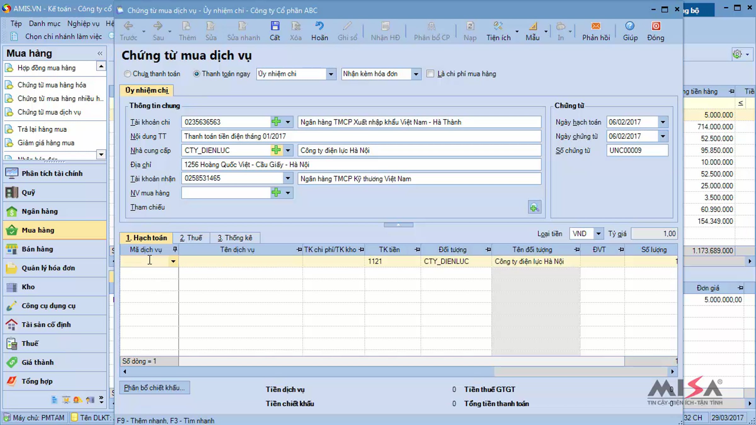Click into Số chứng từ field
This screenshot has width=756, height=425.
(x=637, y=150)
